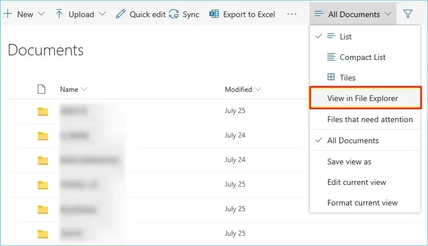Click the Quick edit label
This screenshot has width=428, height=246.
click(148, 14)
